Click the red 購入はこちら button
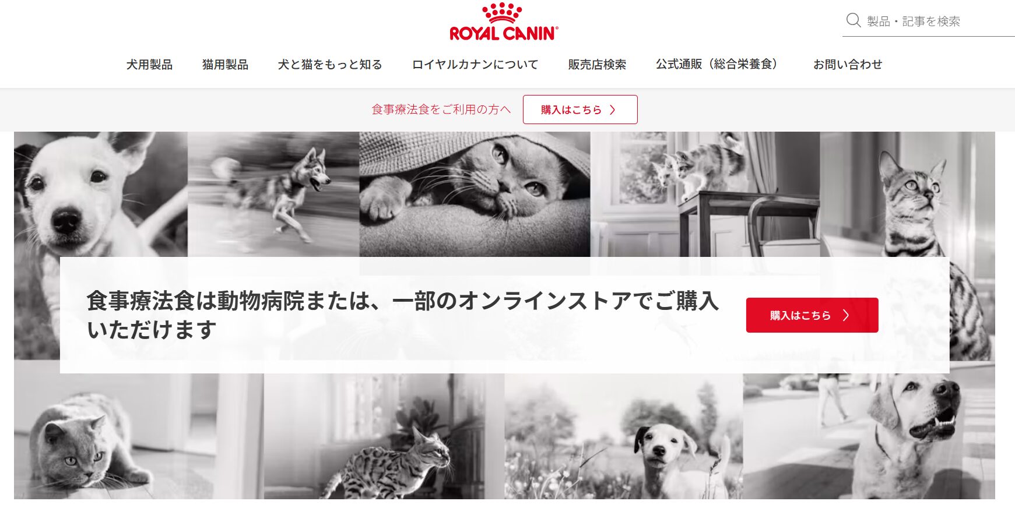This screenshot has height=508, width=1015. click(x=812, y=315)
